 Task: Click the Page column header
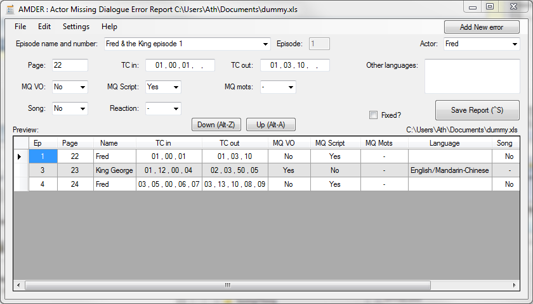click(75, 143)
